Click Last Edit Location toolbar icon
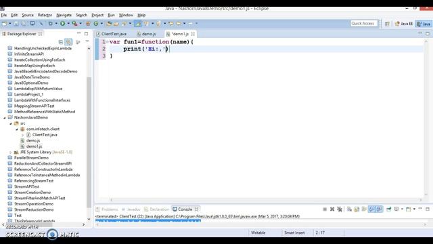Viewport: 433px width, 244px height. [171, 24]
